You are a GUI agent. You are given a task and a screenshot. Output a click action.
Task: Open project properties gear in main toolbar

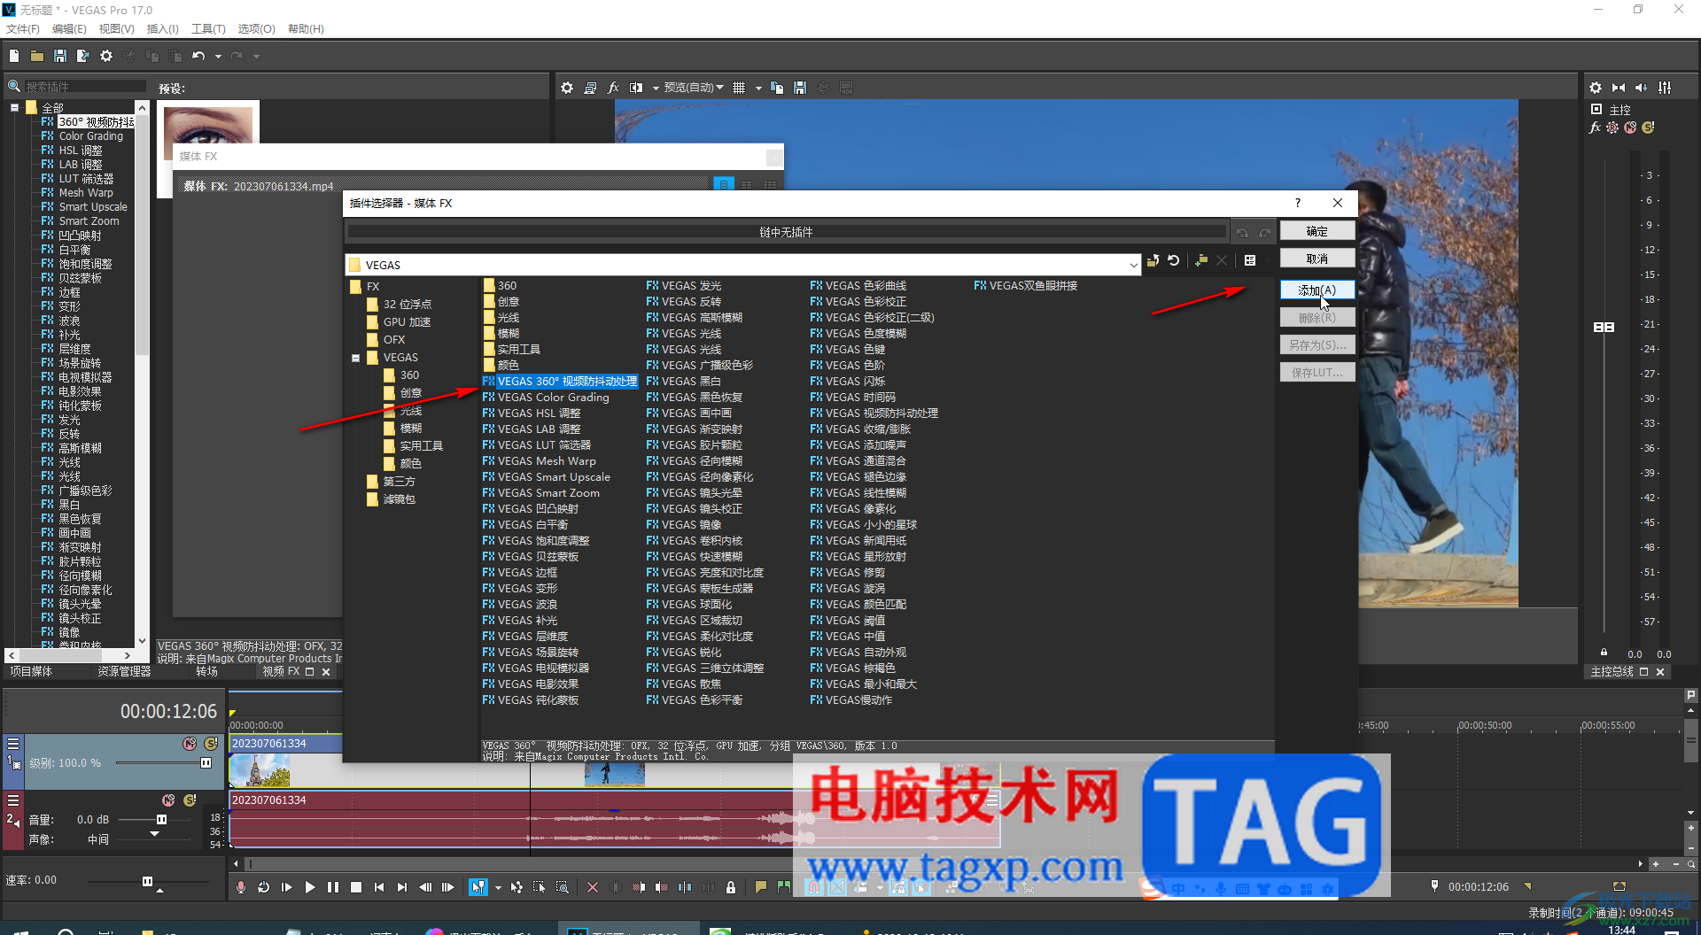click(x=106, y=56)
